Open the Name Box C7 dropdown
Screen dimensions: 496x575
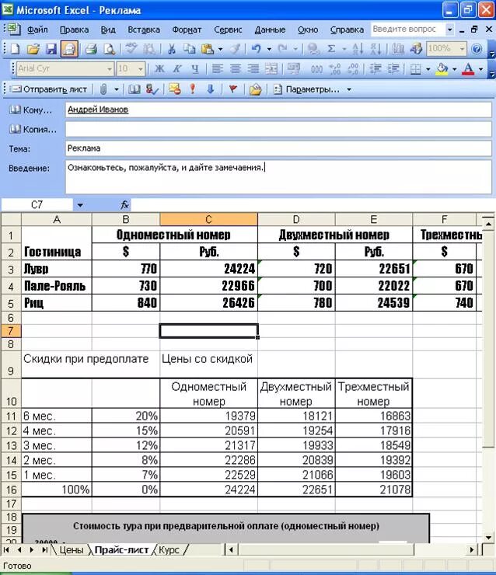click(x=80, y=205)
